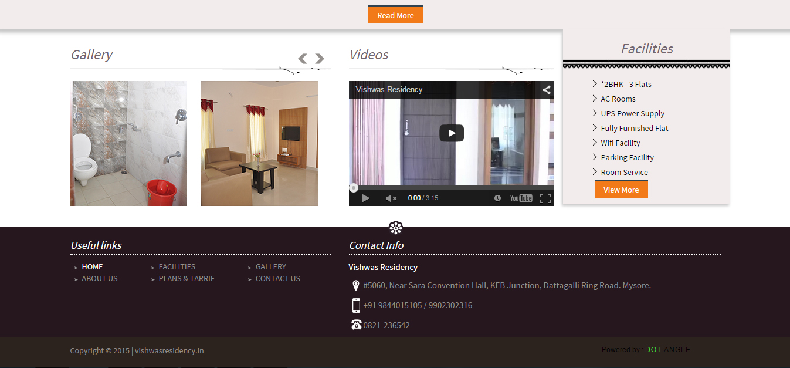
Task: Open the CONTACT US footer link
Action: 277,279
